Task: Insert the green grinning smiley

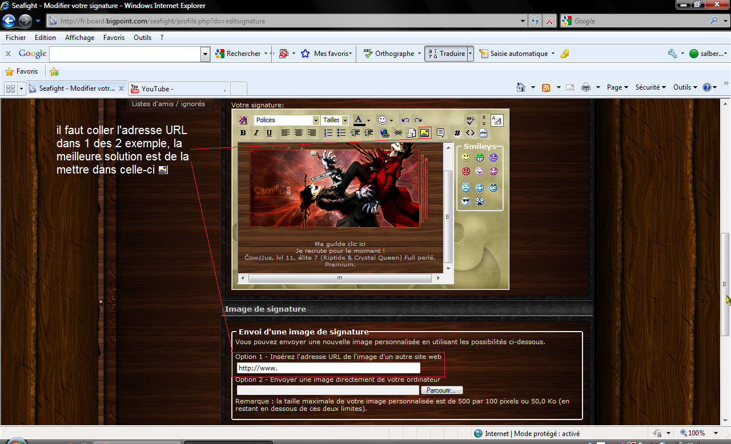Action: (x=480, y=158)
